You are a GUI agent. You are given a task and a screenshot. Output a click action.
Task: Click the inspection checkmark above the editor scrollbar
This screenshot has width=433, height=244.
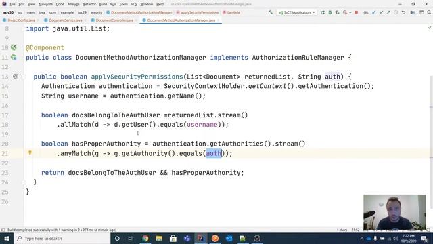[429, 28]
